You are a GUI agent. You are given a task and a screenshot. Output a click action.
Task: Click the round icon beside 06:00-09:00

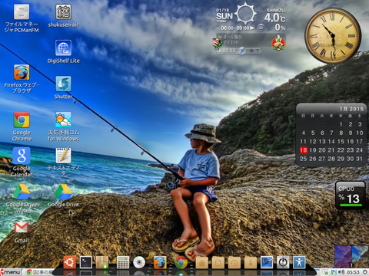click(x=261, y=28)
